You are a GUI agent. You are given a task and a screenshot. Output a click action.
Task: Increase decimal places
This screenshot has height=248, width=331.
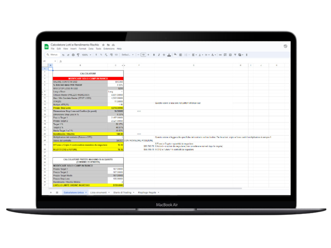[x=111, y=55]
